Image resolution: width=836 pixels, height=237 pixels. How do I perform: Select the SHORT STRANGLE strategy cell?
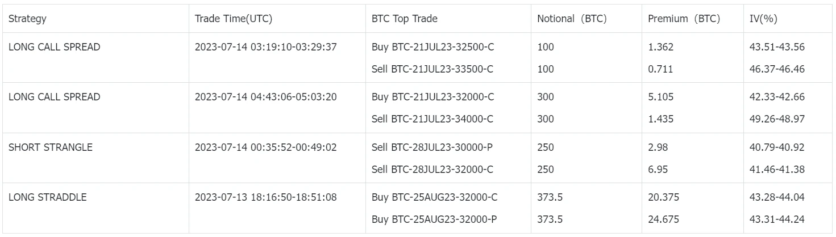pos(51,147)
